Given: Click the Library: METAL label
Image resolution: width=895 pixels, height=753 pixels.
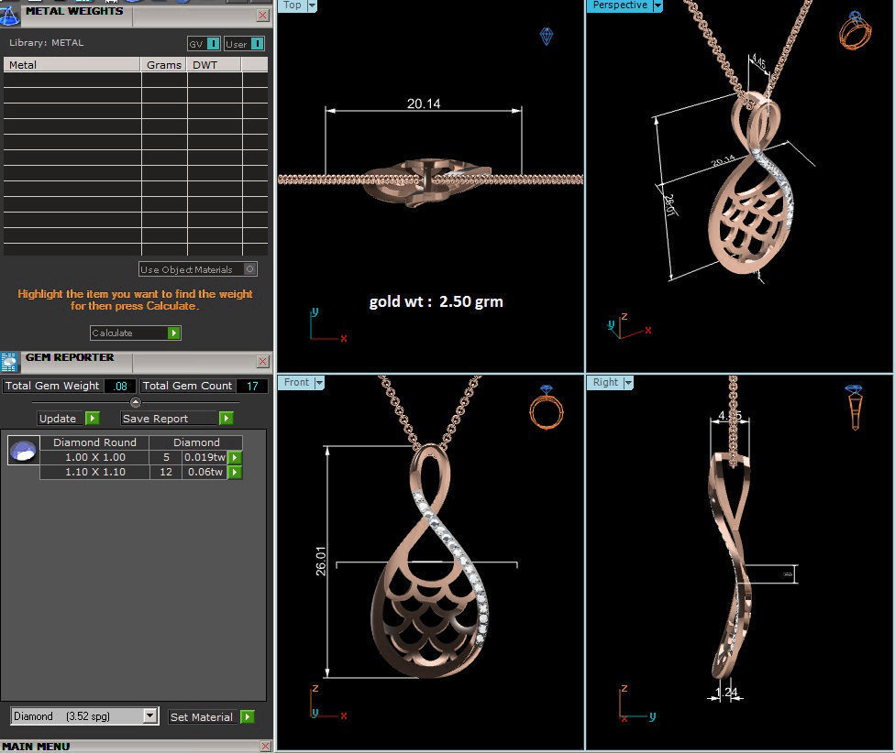Looking at the screenshot, I should point(46,43).
